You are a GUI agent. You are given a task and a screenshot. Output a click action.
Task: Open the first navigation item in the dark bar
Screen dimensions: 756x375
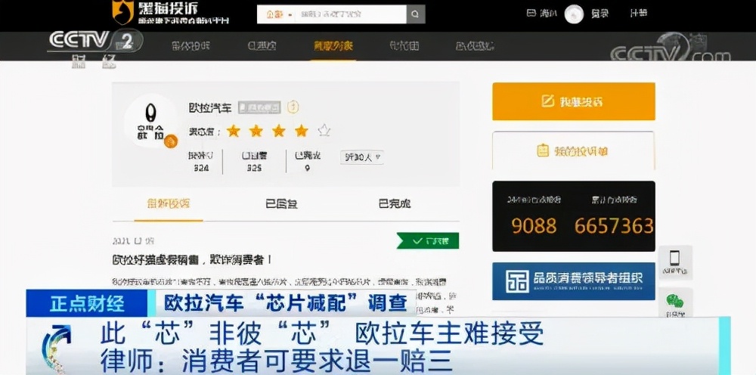tap(191, 46)
